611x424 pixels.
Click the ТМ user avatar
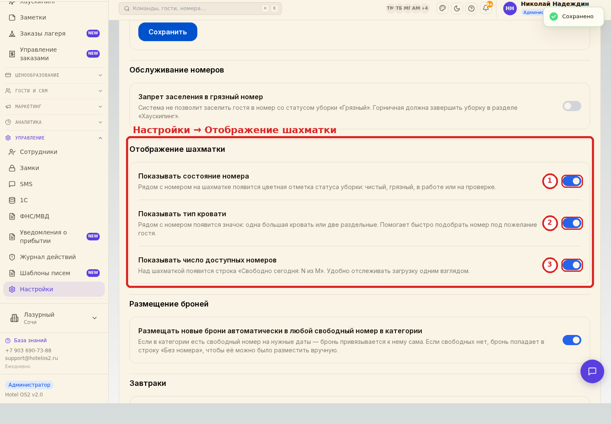(x=390, y=8)
